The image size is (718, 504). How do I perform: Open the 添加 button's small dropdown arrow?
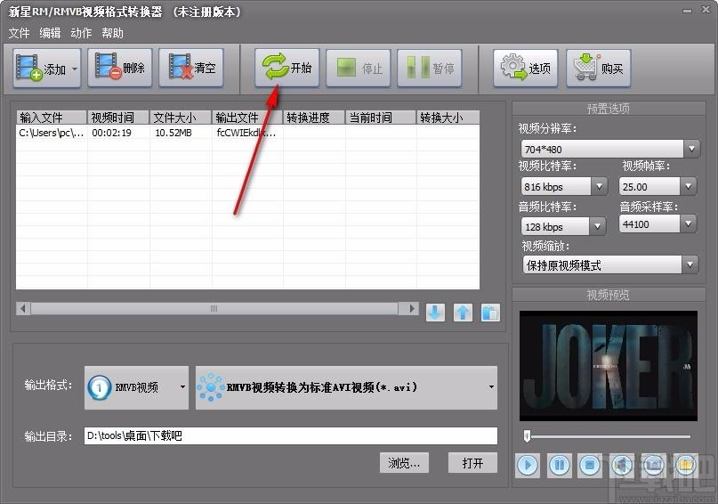point(75,69)
